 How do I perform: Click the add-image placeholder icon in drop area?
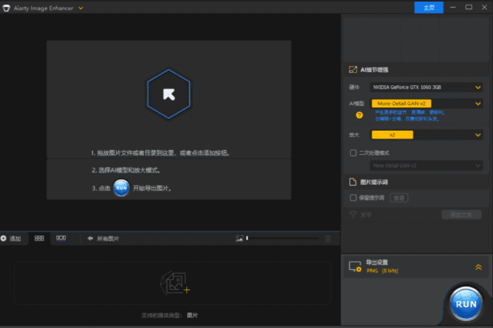pos(175,283)
